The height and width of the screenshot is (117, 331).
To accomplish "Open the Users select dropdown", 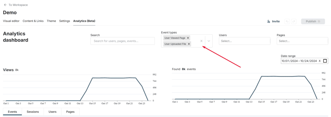I will click(x=245, y=41).
